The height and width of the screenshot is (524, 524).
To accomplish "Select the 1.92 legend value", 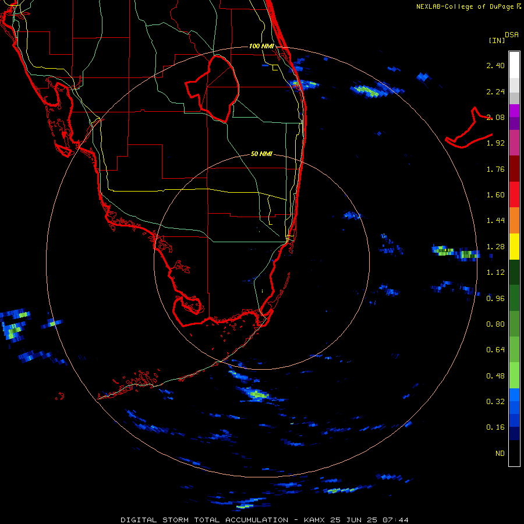I will coord(495,143).
